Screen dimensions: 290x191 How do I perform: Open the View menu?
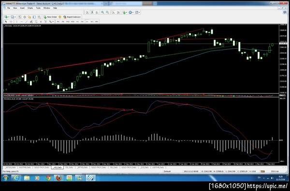pos(15,8)
